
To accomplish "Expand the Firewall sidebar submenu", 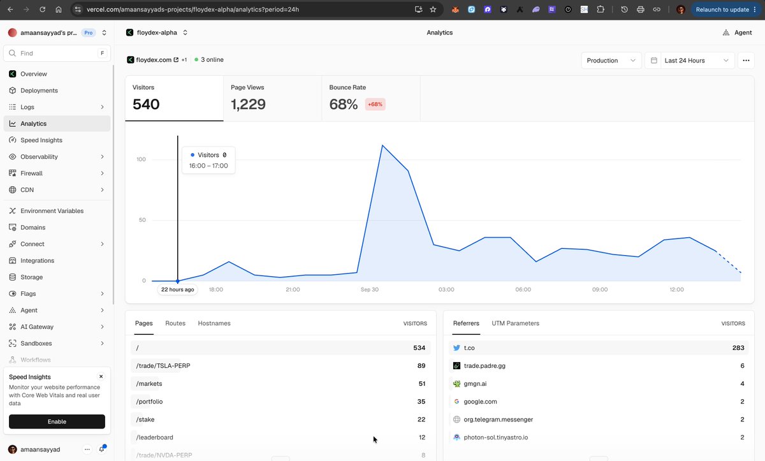I will [103, 173].
